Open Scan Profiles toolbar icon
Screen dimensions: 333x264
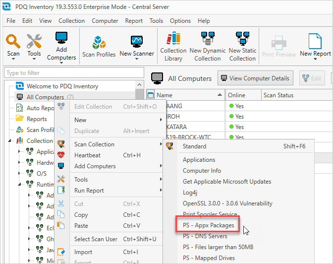point(99,42)
